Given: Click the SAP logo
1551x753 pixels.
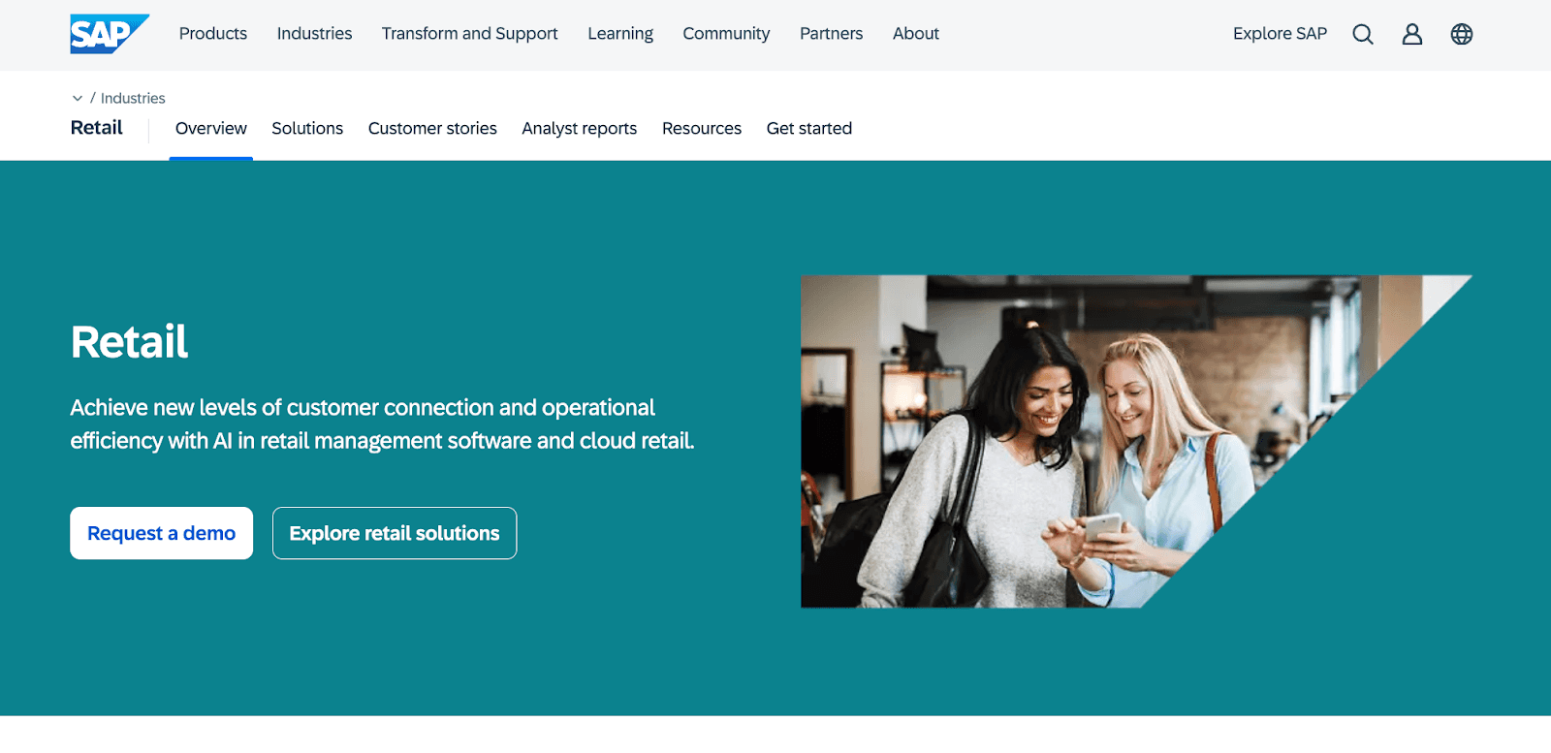Looking at the screenshot, I should pos(110,34).
